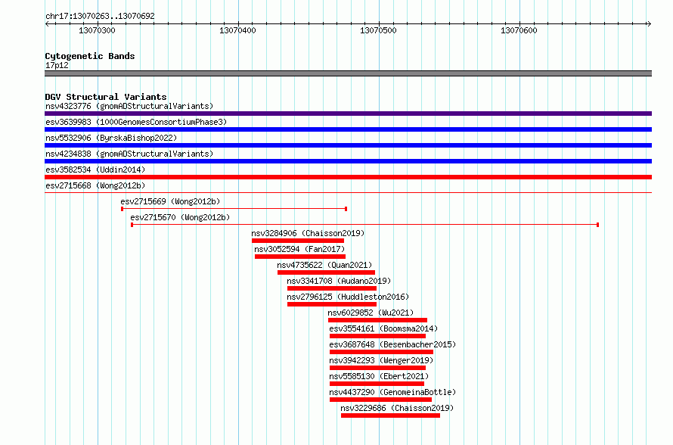Image resolution: width=673 pixels, height=445 pixels.
Task: Select the 17p12 band label
Action: point(57,65)
